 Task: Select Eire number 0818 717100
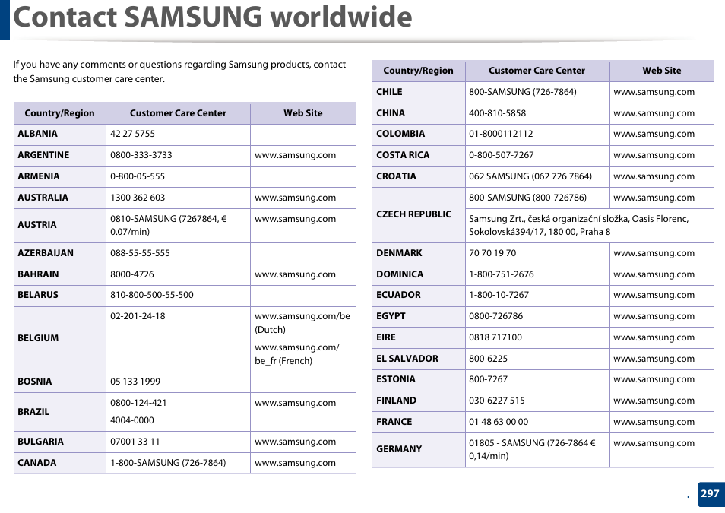(x=495, y=337)
